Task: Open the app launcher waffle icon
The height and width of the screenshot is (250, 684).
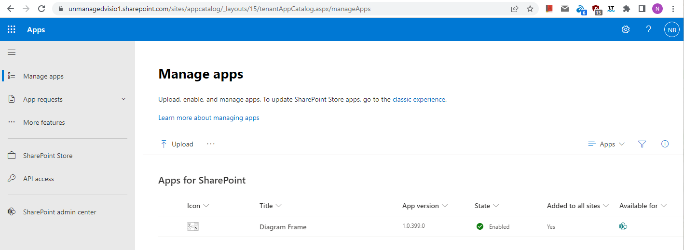Action: pyautogui.click(x=12, y=29)
